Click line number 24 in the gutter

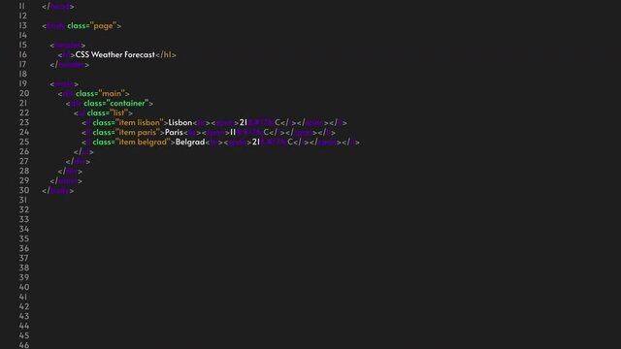click(x=23, y=132)
